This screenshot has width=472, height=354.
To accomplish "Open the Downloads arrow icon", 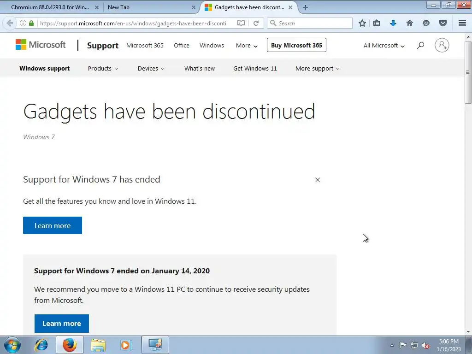I will [393, 23].
